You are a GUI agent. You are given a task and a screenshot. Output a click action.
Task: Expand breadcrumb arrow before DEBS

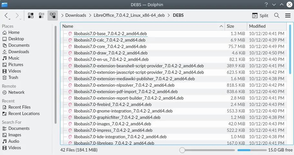[169, 15]
